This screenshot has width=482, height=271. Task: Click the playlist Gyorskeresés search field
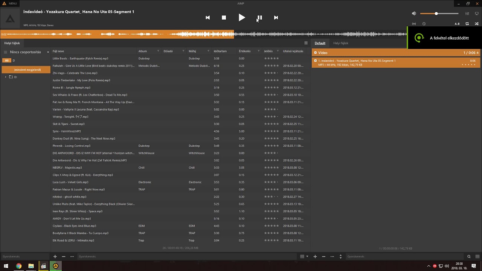coord(405,257)
